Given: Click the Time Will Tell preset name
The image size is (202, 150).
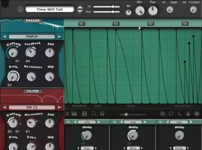Looking at the screenshot, I should [50, 10].
